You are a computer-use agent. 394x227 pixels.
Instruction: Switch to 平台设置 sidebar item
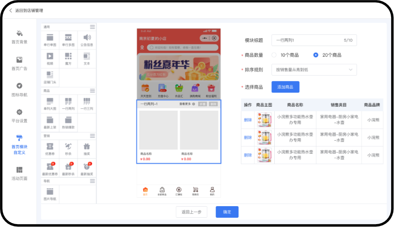(x=19, y=115)
